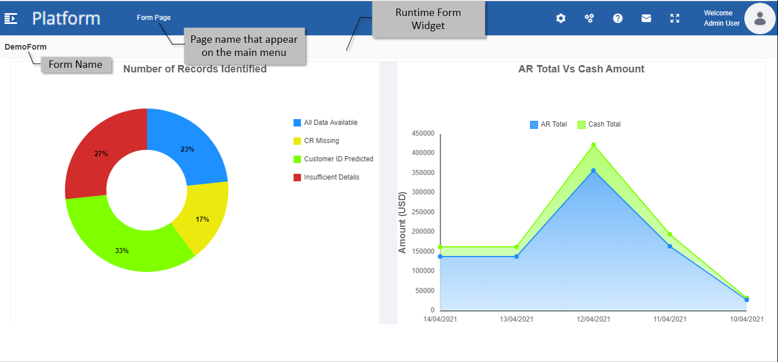Toggle Cash Total legend swatch
778x362 pixels.
click(581, 124)
